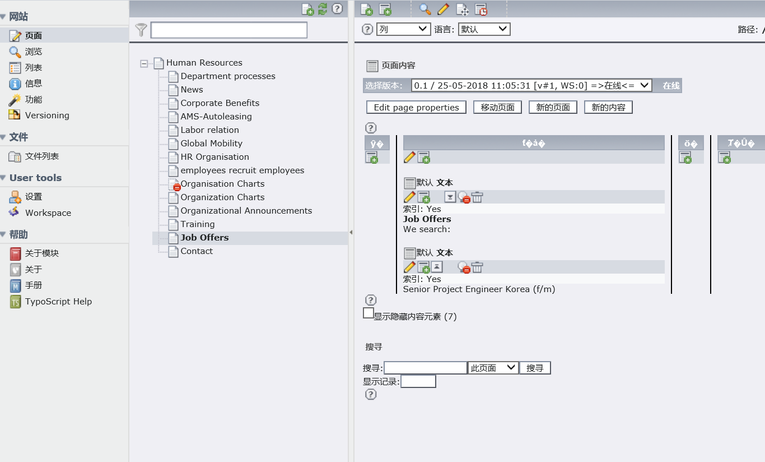Open the 列 view dropdown

pos(403,29)
